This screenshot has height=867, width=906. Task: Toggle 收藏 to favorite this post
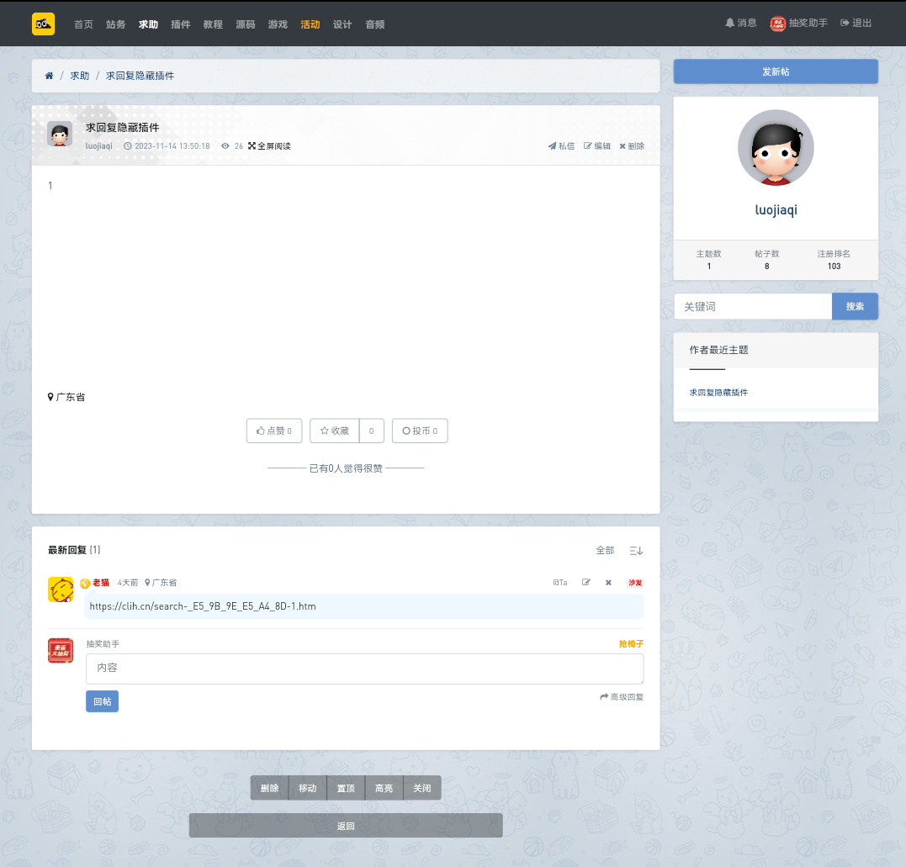click(x=335, y=431)
